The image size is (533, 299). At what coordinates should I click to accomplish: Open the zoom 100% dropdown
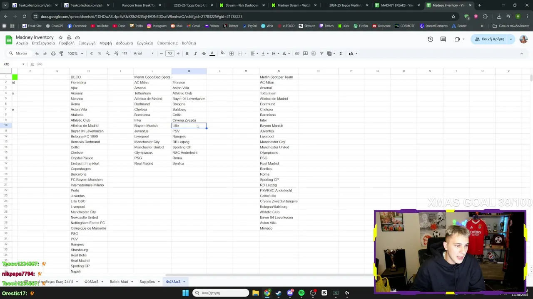pos(75,54)
